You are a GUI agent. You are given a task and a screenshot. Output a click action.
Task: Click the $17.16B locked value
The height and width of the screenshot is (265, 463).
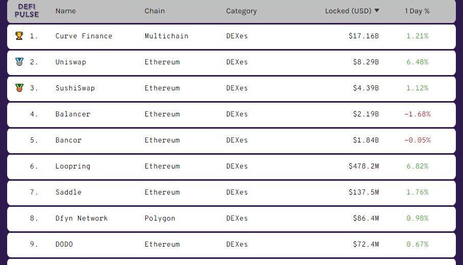pos(364,36)
